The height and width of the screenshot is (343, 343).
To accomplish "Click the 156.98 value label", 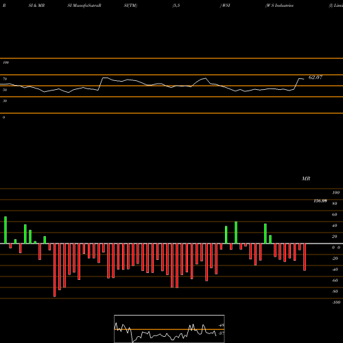I will [x=320, y=201].
